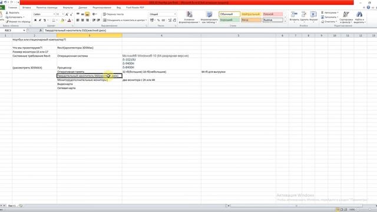
Task: Increase the cell indent
Action: point(98,20)
